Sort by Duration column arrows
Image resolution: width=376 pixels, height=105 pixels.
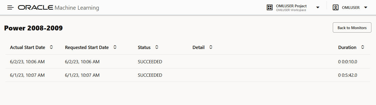(363, 47)
